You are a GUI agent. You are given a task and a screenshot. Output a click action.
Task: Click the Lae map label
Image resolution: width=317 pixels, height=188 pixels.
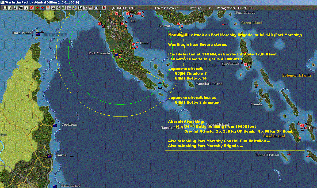[133, 21]
